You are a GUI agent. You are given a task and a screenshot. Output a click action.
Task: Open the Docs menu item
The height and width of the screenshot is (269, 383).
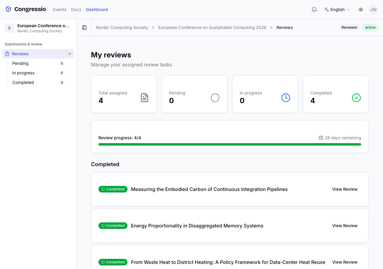[76, 10]
